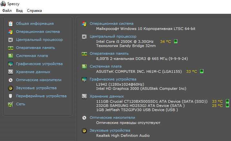The height and width of the screenshot is (141, 231).
Task: Select the Общая информация sidebar icon
Action: [11, 23]
